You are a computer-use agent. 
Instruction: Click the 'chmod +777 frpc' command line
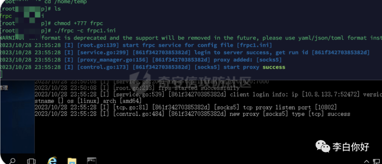coord(79,24)
